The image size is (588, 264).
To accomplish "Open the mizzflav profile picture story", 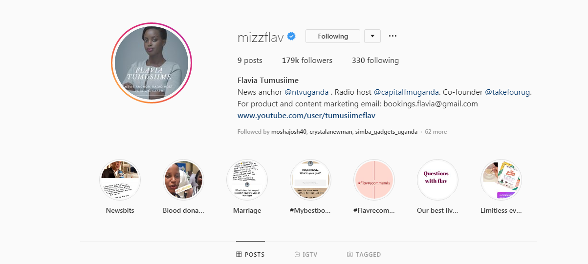I will coord(152,64).
